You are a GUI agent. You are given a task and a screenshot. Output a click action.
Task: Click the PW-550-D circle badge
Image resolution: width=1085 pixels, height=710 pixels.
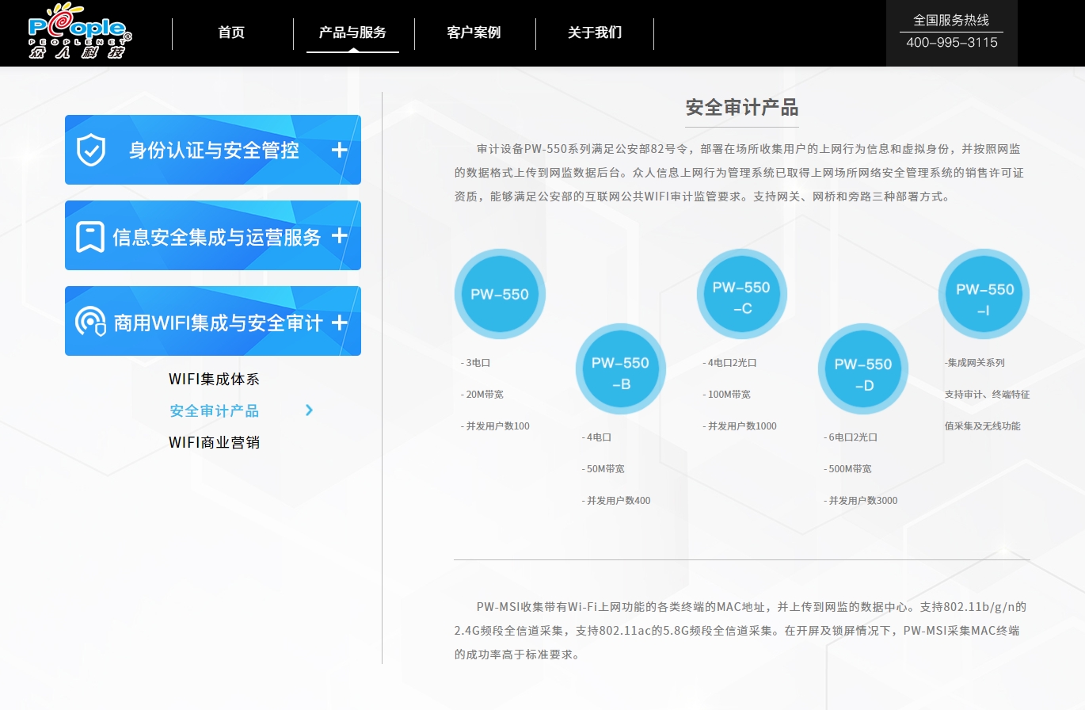(862, 368)
